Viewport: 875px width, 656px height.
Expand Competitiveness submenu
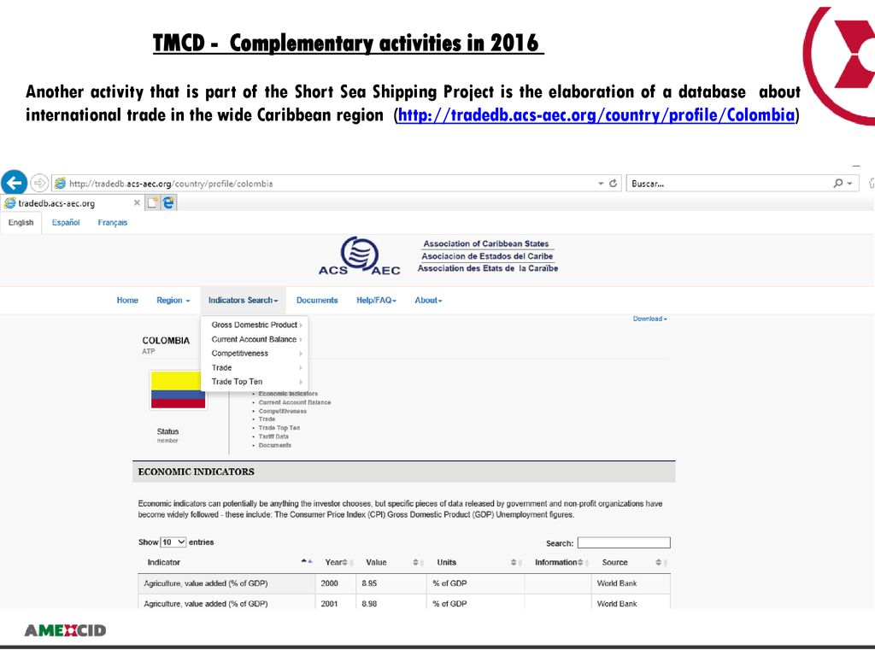click(x=255, y=353)
